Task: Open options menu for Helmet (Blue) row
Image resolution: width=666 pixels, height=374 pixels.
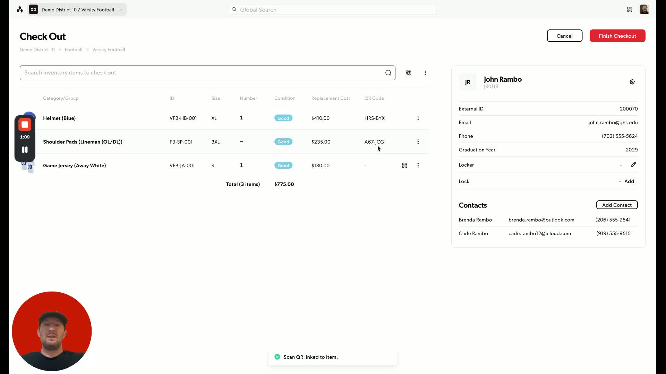Action: coord(418,118)
